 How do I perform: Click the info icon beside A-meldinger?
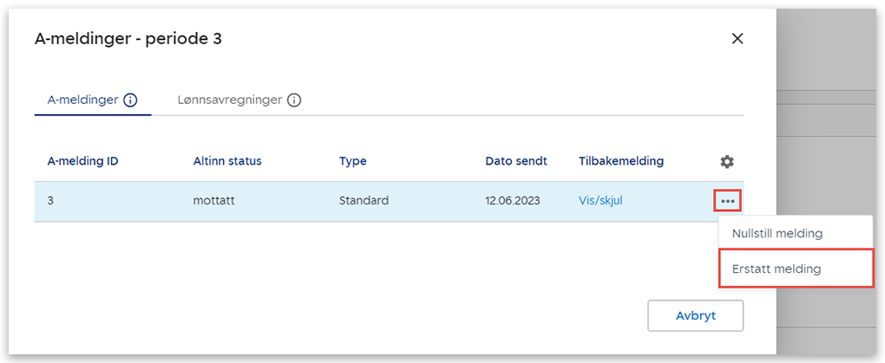(x=130, y=100)
